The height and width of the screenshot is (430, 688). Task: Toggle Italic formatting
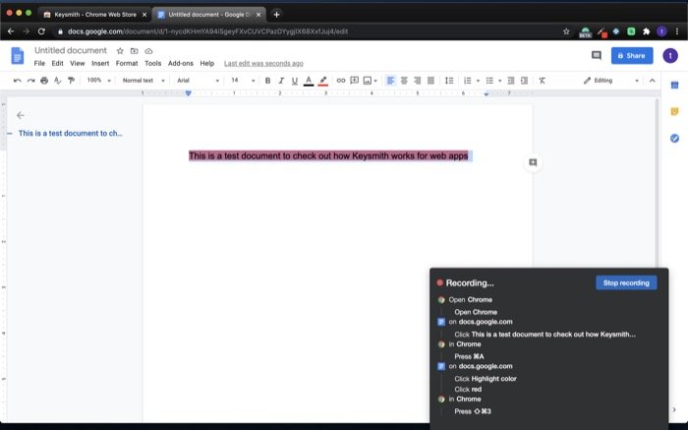281,81
